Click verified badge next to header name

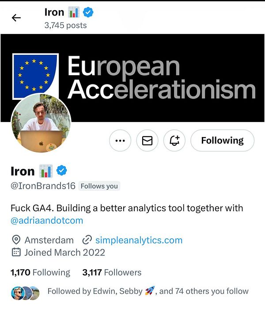[88, 13]
